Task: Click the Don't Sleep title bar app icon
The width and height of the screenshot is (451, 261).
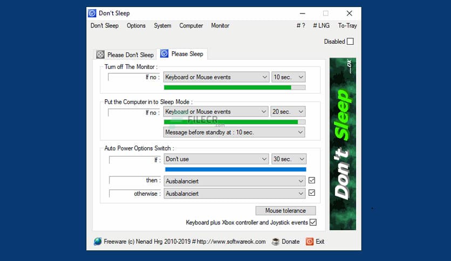Action: 92,13
